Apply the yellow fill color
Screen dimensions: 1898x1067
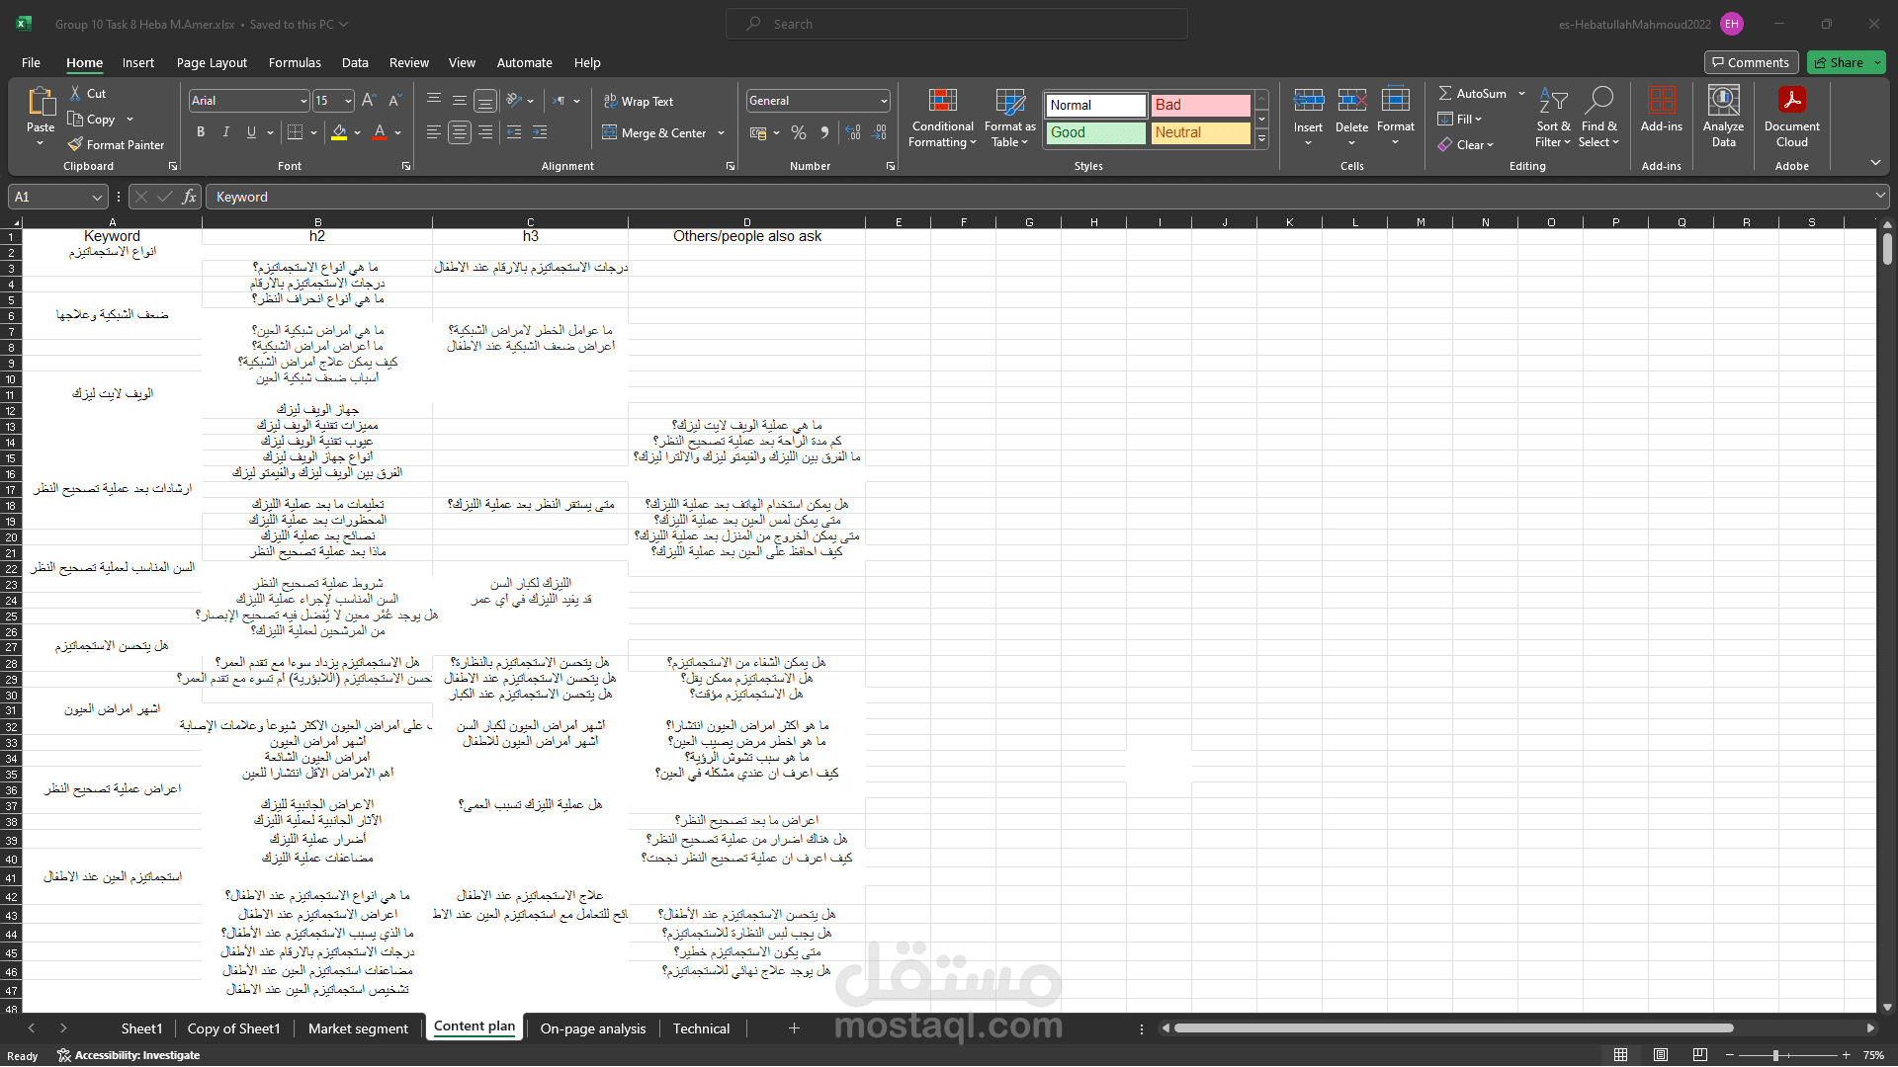339,132
